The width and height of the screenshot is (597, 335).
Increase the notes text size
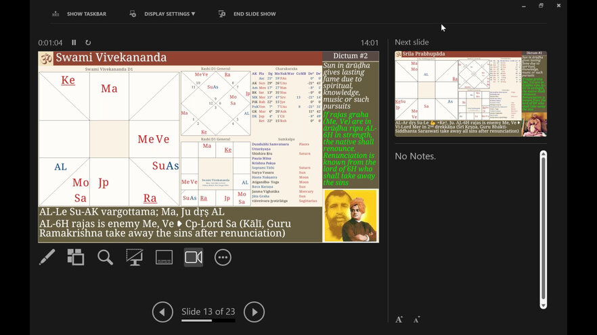[399, 319]
